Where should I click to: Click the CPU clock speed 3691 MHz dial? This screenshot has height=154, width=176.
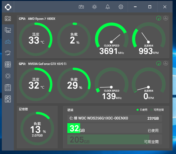(x=112, y=39)
